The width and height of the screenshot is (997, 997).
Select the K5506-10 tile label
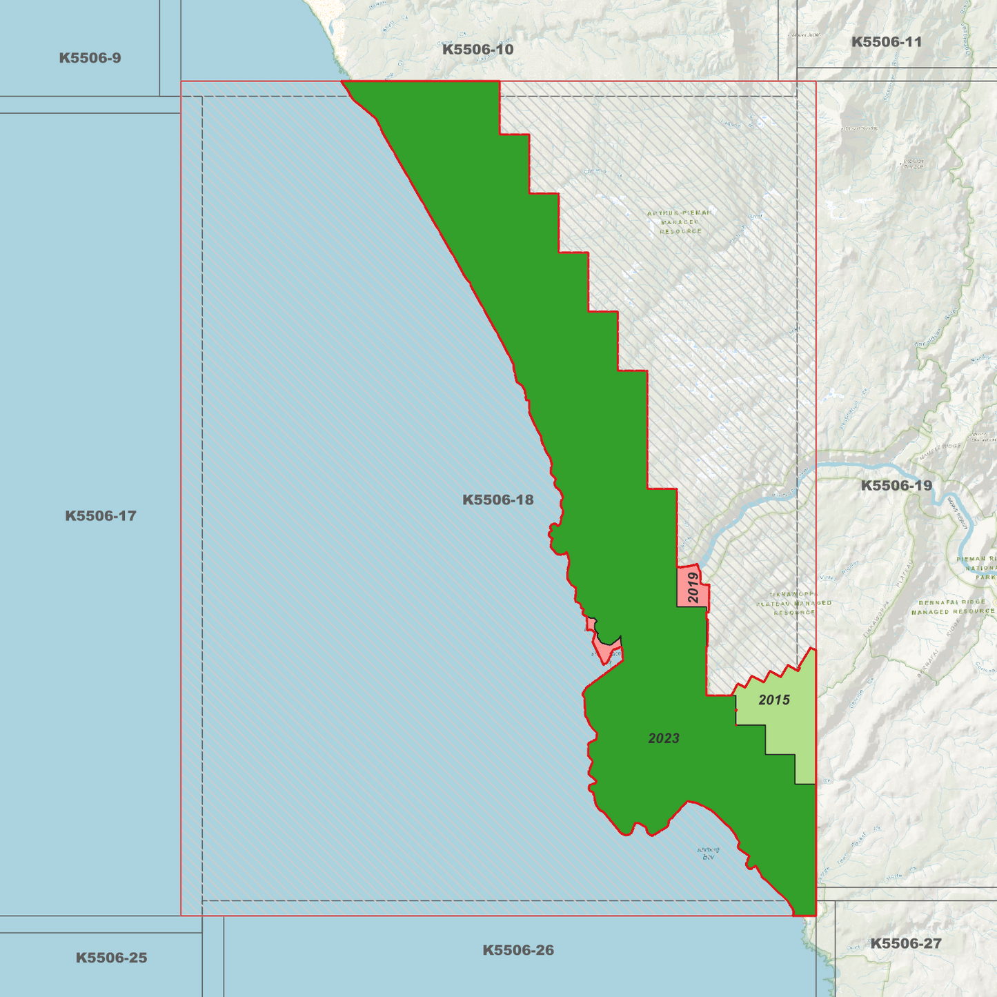(477, 50)
